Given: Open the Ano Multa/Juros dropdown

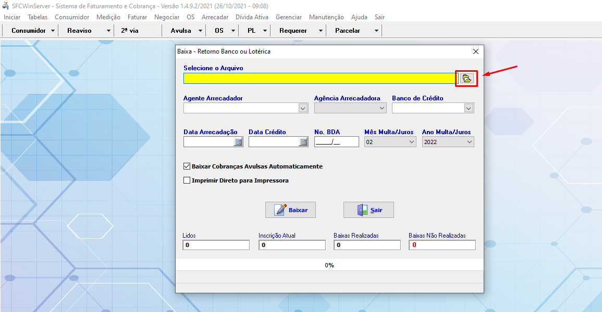Looking at the screenshot, I should click(469, 142).
